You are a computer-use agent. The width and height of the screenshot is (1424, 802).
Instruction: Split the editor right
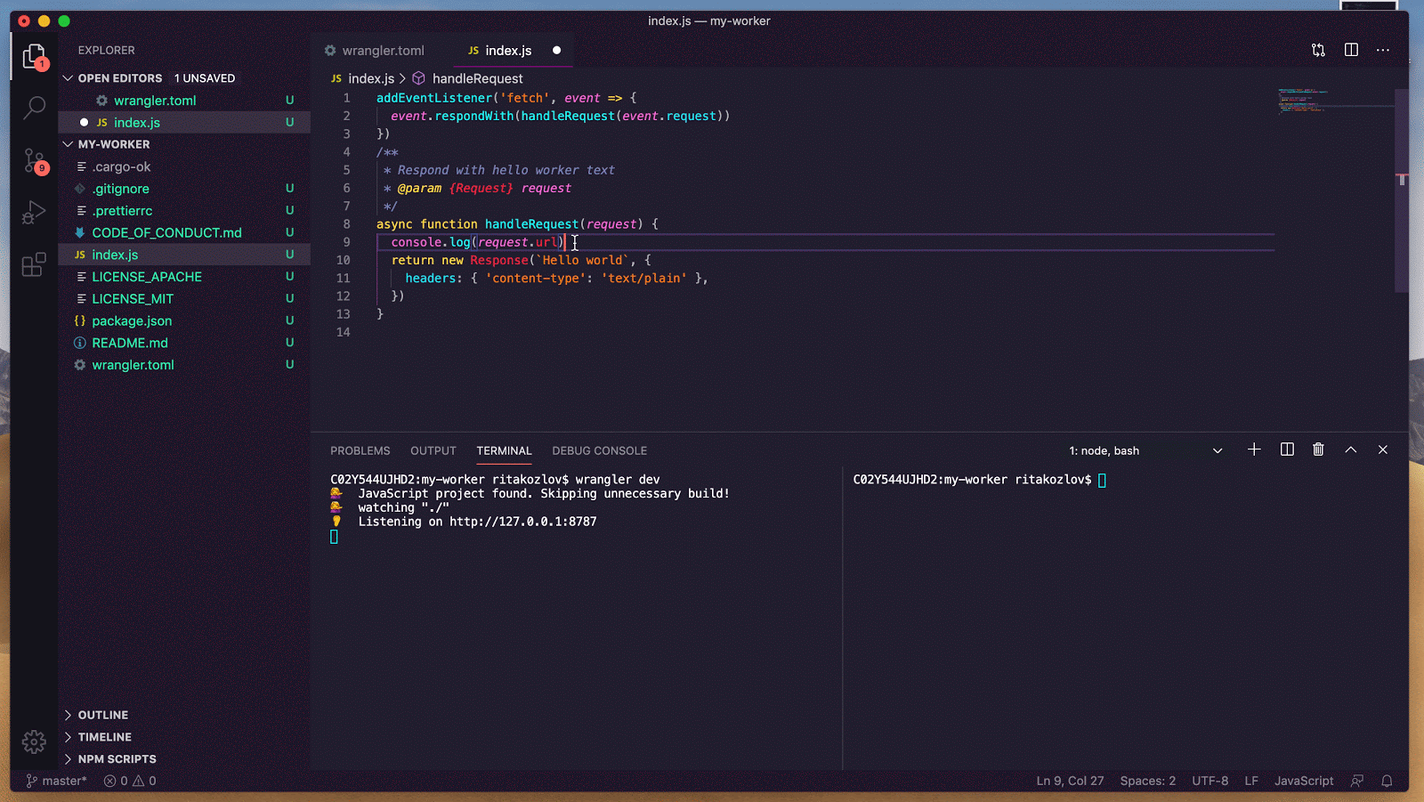point(1351,51)
